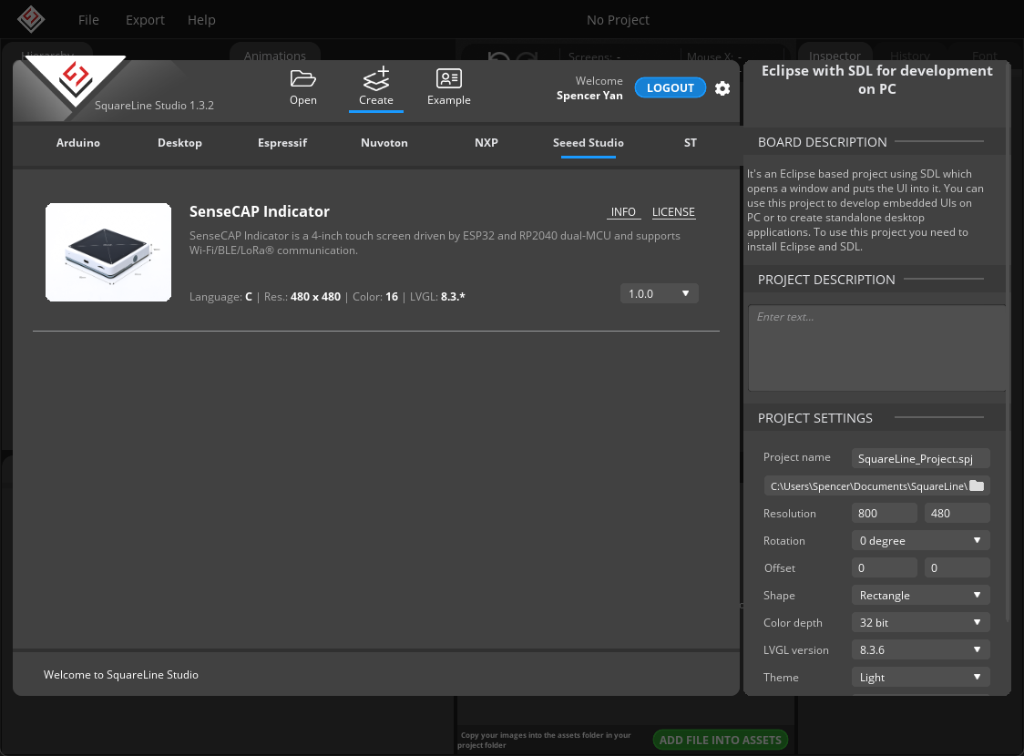Viewport: 1024px width, 756px height.
Task: Click the 'Welcome to SquareLine Studio' status text
Action: [x=121, y=674]
